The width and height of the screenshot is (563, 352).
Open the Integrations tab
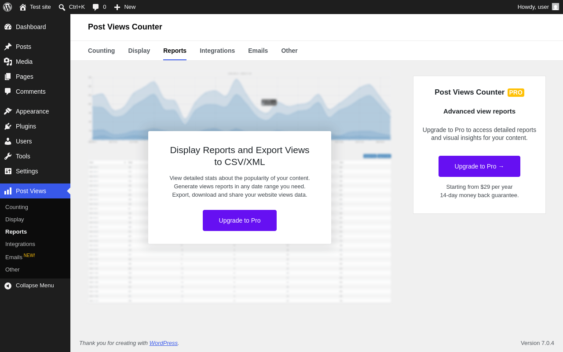coord(217,51)
